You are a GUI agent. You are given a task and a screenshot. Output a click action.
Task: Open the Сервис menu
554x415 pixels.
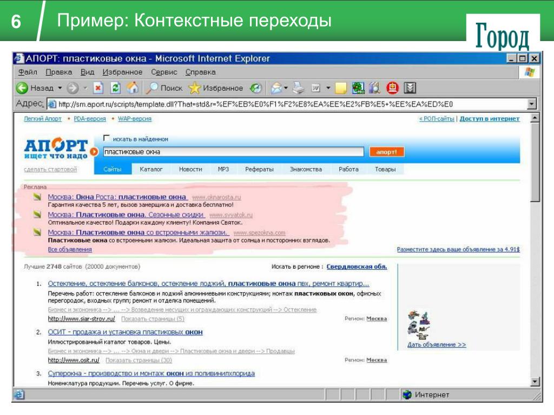tap(164, 72)
